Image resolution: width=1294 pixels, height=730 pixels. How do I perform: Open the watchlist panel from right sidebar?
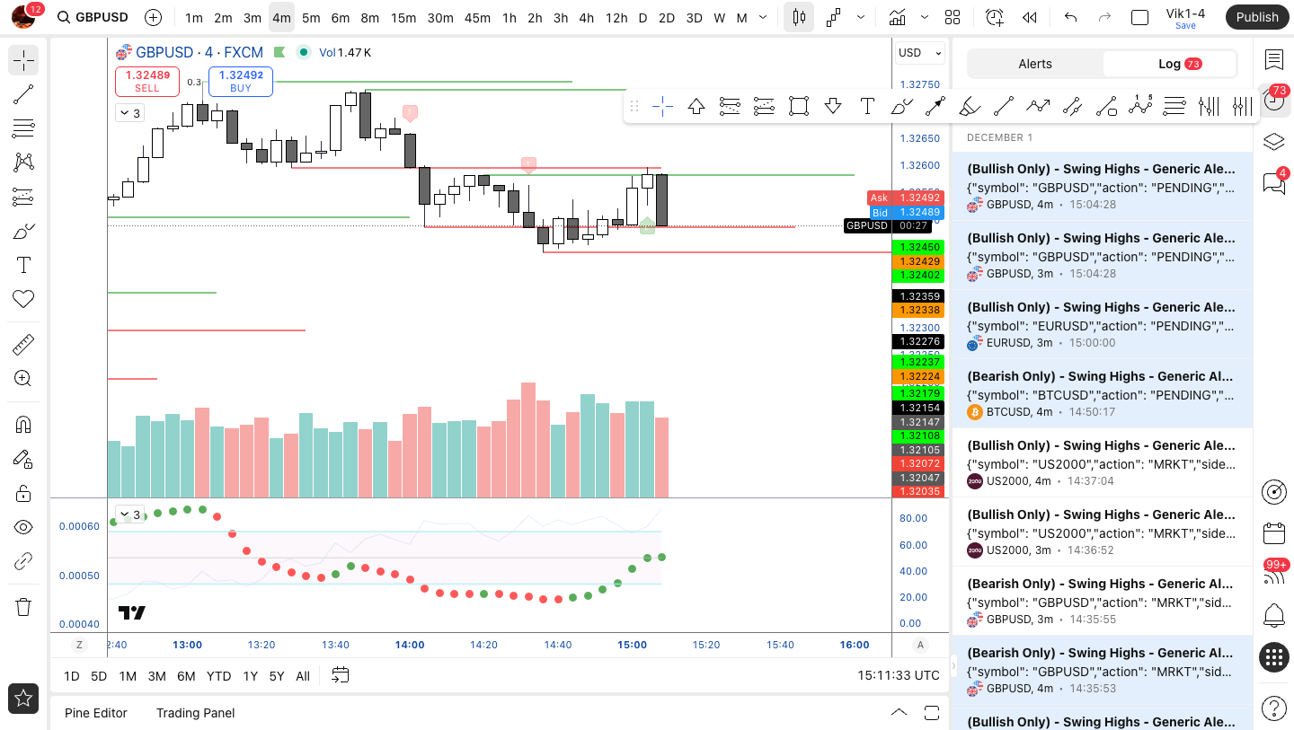pyautogui.click(x=1273, y=60)
